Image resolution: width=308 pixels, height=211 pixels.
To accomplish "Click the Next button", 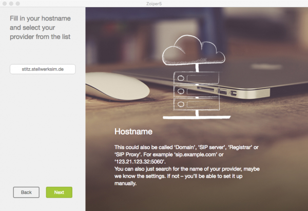I will click(x=59, y=192).
